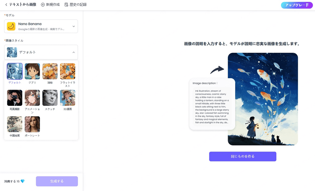Screen dimensions: 315x191
Task: Click the sample koi fish illustration
Action: coord(263,99)
